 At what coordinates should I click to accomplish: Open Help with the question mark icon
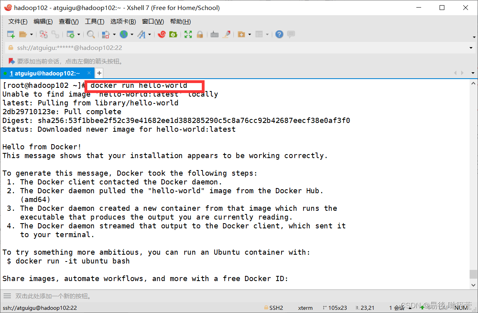click(279, 34)
